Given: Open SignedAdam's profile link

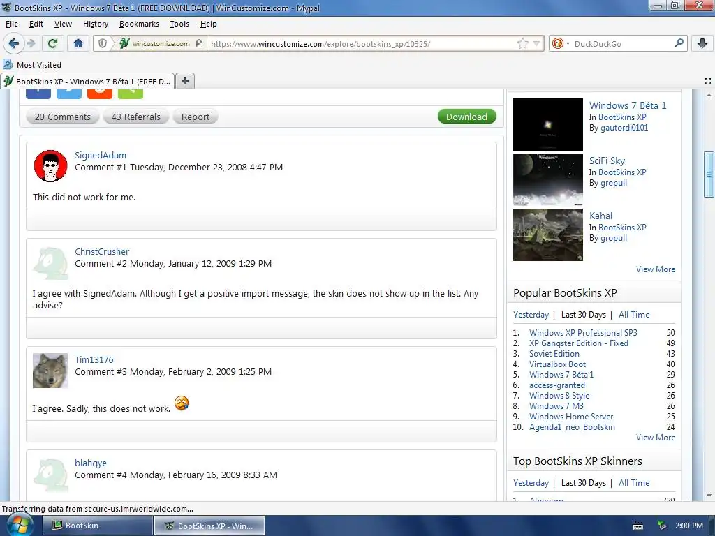Looking at the screenshot, I should coord(101,155).
